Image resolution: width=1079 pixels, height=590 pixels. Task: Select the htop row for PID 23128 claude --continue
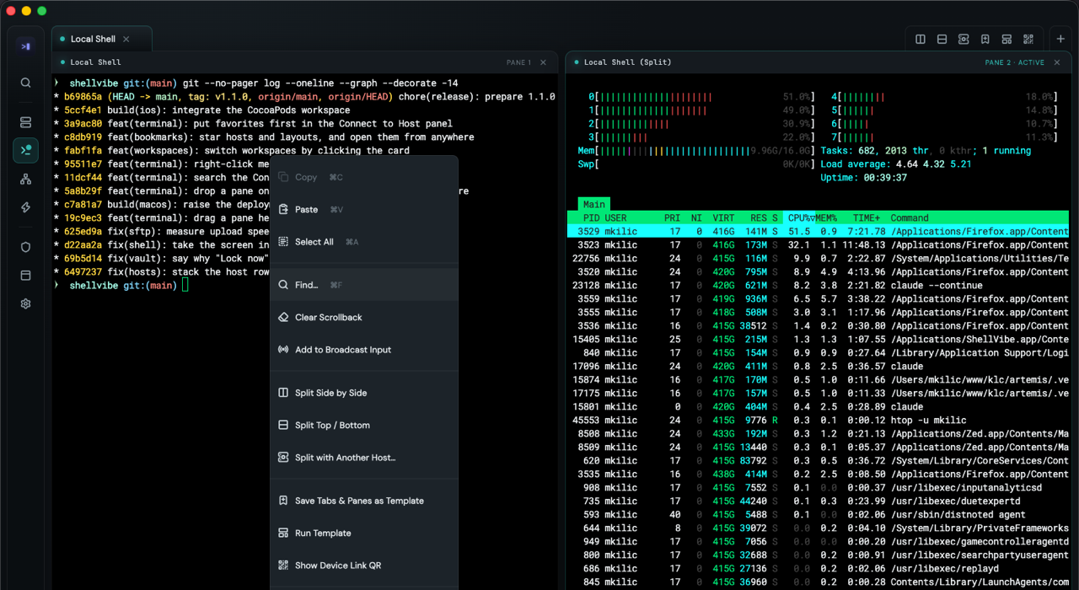click(818, 285)
